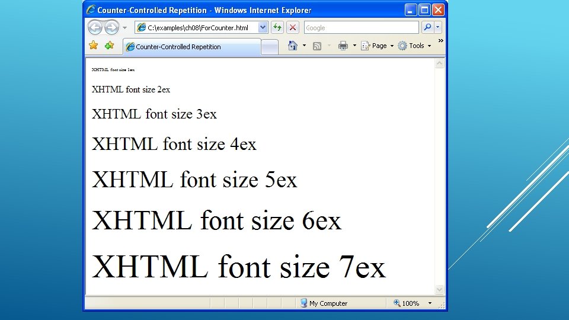The image size is (569, 320).
Task: Click the text 'XHTML font size 5ex'
Action: pos(194,179)
